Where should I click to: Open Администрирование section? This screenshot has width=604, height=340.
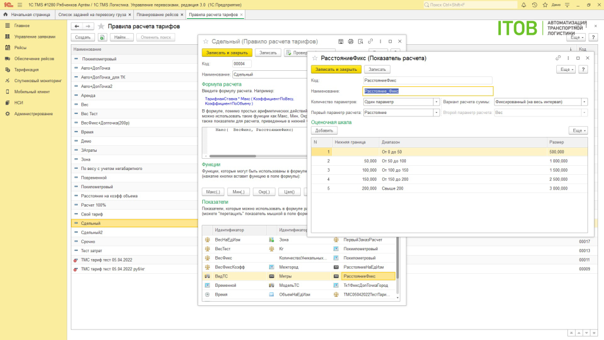click(34, 114)
